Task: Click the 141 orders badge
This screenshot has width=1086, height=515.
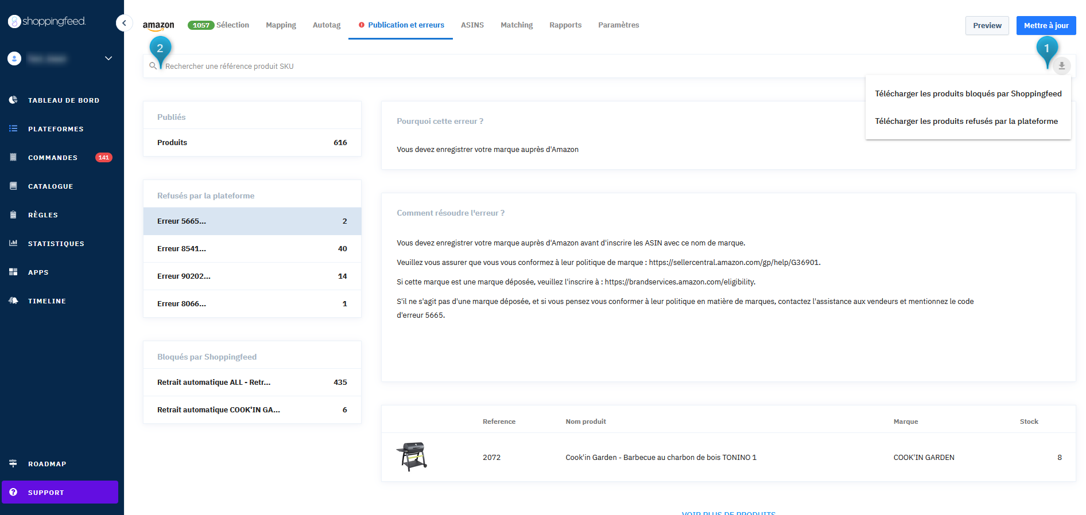Action: [103, 157]
